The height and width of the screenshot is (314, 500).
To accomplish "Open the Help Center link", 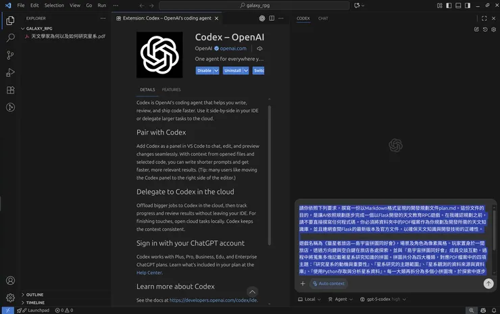I will pos(149,273).
